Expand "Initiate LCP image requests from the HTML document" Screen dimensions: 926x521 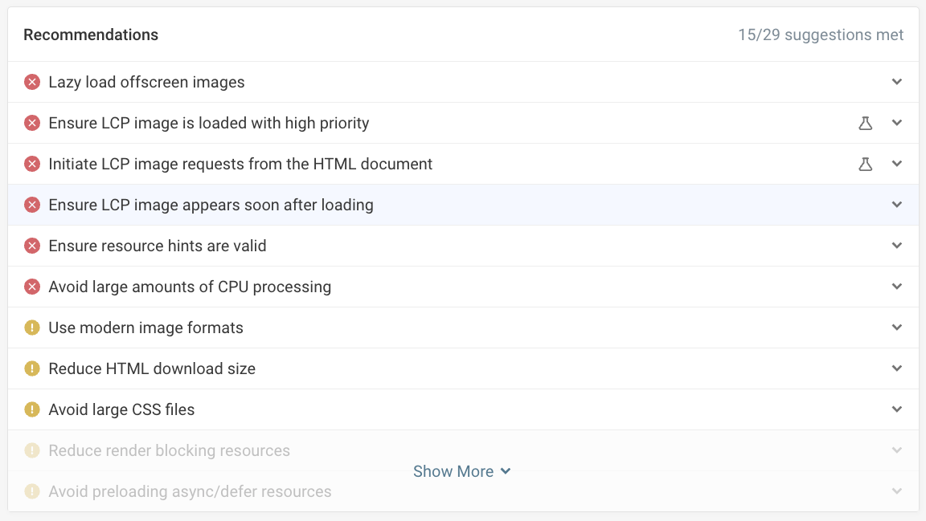click(897, 164)
